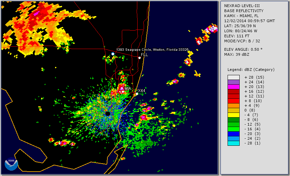Click the 'FLL' map label
This screenshot has width=290, height=176.
pos(144,55)
